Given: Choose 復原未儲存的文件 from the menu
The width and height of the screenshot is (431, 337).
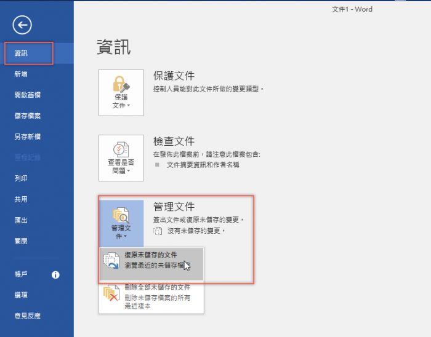Looking at the screenshot, I should click(x=151, y=264).
